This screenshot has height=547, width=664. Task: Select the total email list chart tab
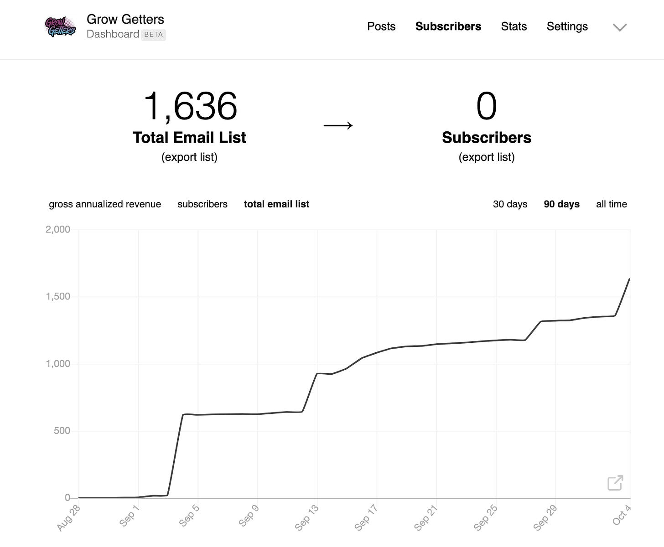coord(276,204)
